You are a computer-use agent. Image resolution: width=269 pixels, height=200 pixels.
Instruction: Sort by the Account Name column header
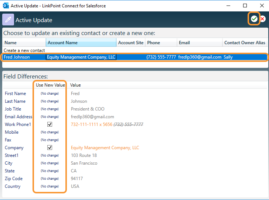point(81,43)
